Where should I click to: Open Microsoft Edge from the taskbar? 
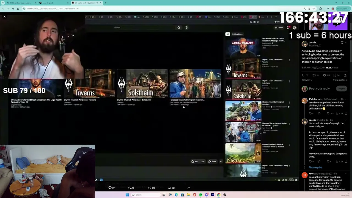coord(176,195)
